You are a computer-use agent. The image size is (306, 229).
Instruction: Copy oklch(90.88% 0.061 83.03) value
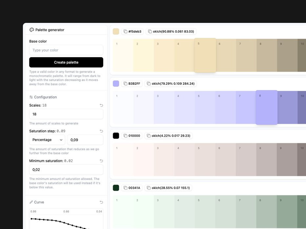click(171, 31)
